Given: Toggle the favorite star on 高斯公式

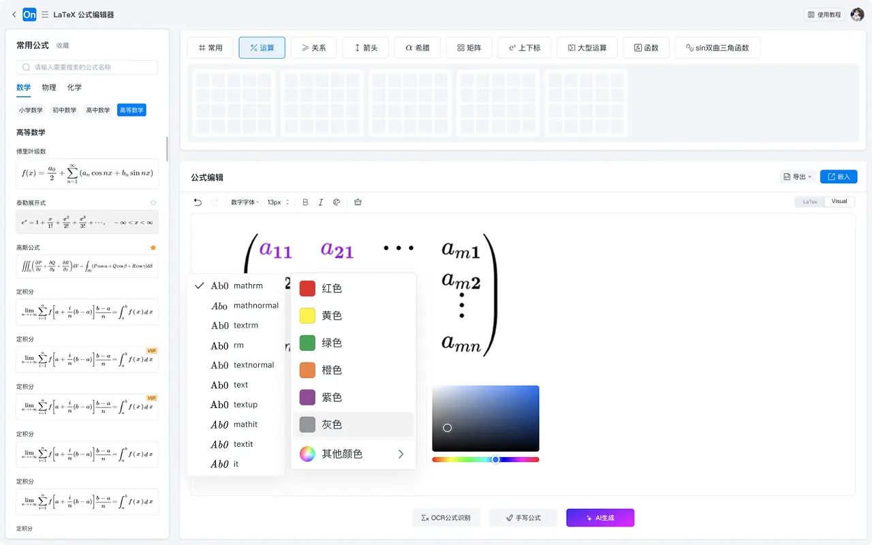Looking at the screenshot, I should 153,248.
